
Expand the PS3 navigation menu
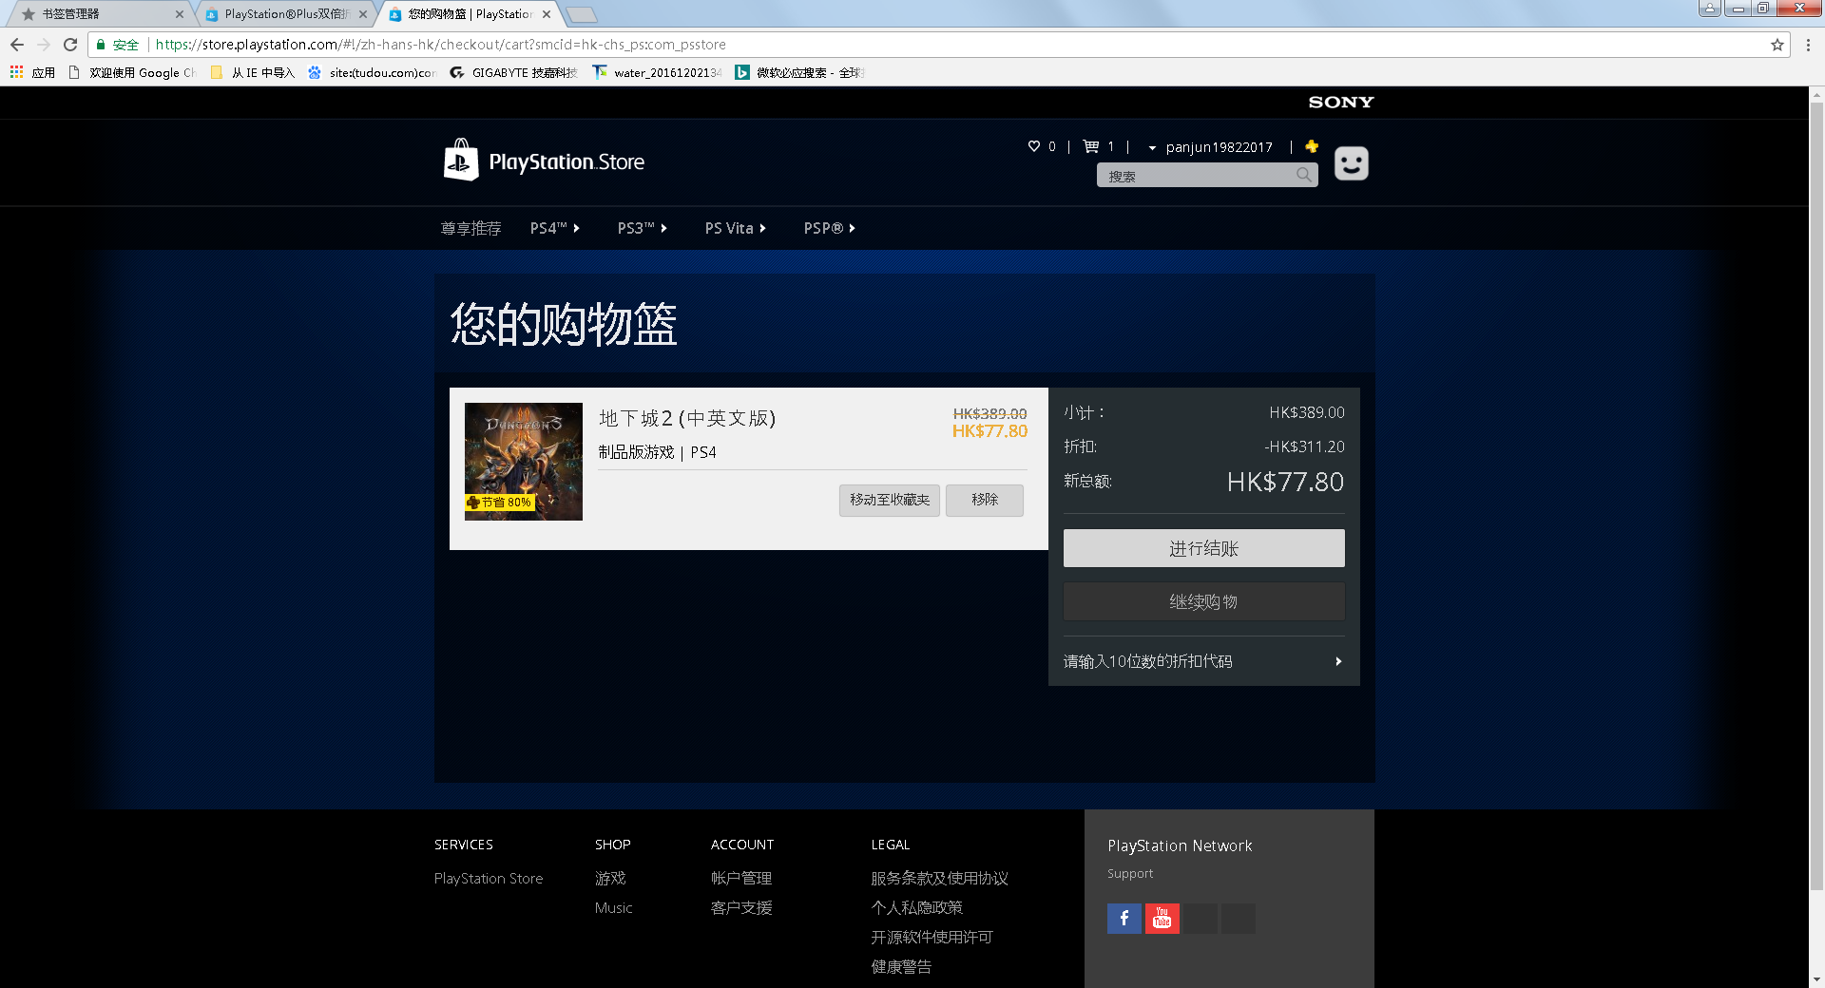click(x=643, y=228)
